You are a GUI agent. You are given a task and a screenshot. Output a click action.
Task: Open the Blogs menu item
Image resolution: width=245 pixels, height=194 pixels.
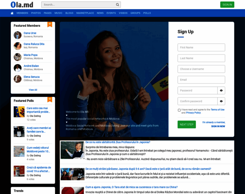[69, 13]
